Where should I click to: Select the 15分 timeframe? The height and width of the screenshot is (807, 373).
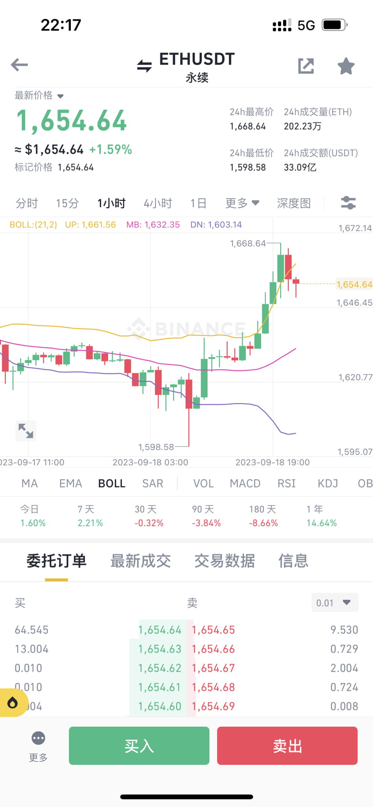pos(67,203)
